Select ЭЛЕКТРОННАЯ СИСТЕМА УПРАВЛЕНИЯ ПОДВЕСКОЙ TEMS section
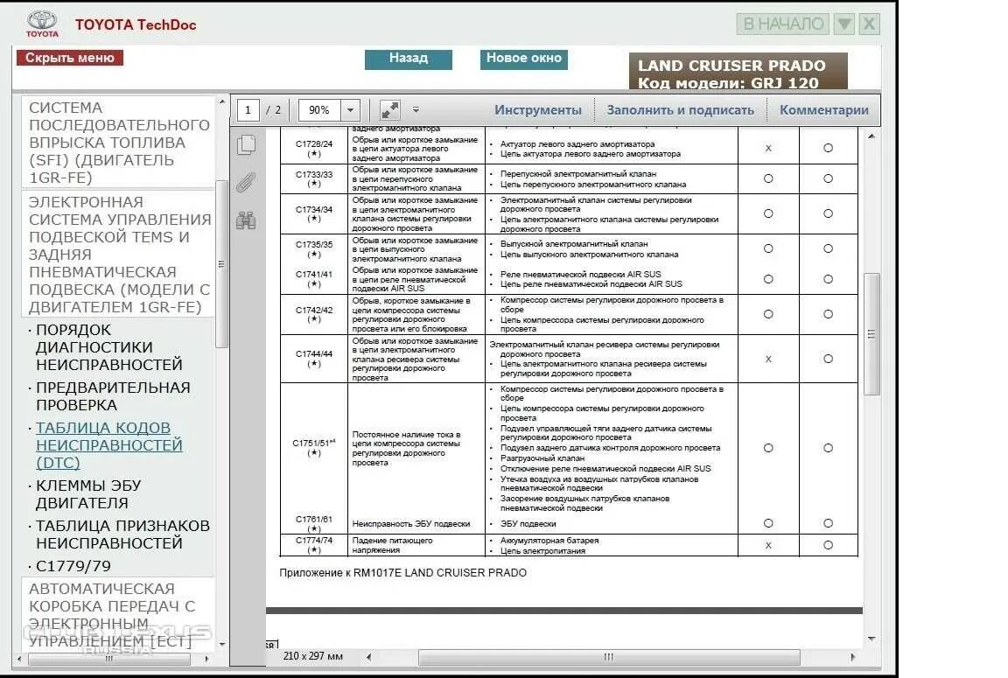 119,255
